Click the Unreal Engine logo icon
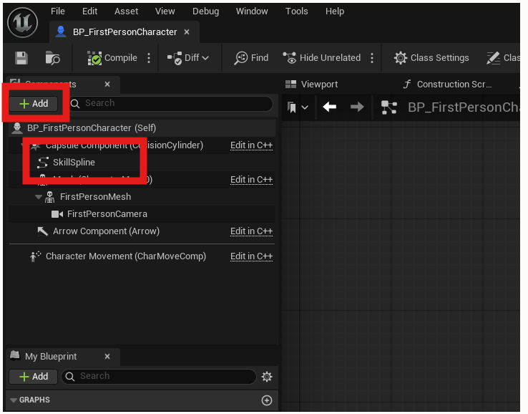 coord(23,22)
